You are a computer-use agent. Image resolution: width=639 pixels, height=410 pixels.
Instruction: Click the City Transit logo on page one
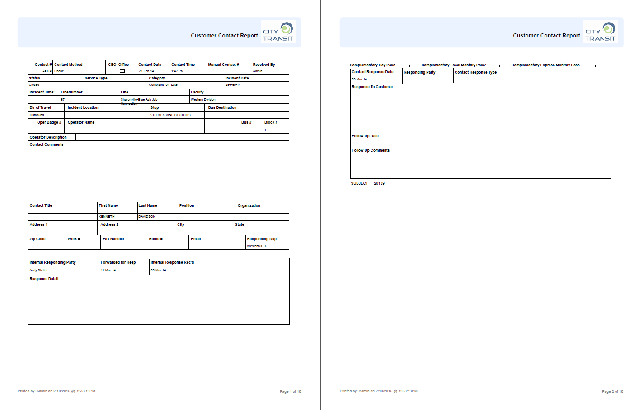tap(279, 32)
